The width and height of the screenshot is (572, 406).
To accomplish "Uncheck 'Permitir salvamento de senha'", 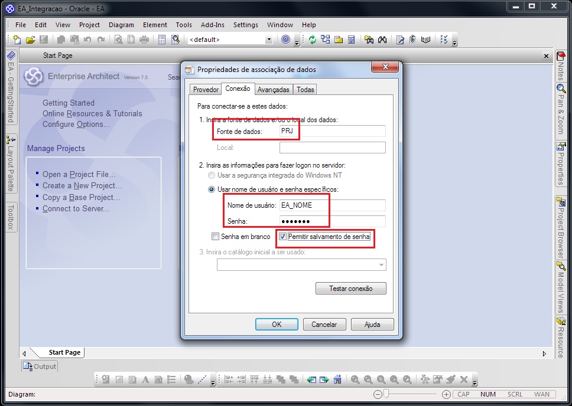I will point(282,237).
